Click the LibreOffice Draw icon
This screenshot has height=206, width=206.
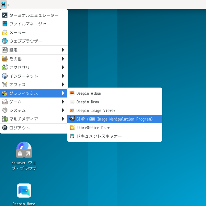tap(72, 128)
